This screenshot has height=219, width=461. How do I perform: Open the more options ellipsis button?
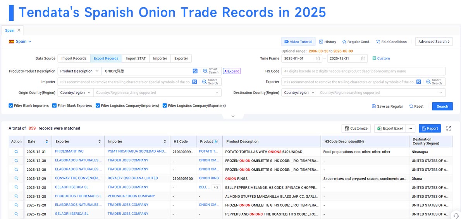(410, 128)
